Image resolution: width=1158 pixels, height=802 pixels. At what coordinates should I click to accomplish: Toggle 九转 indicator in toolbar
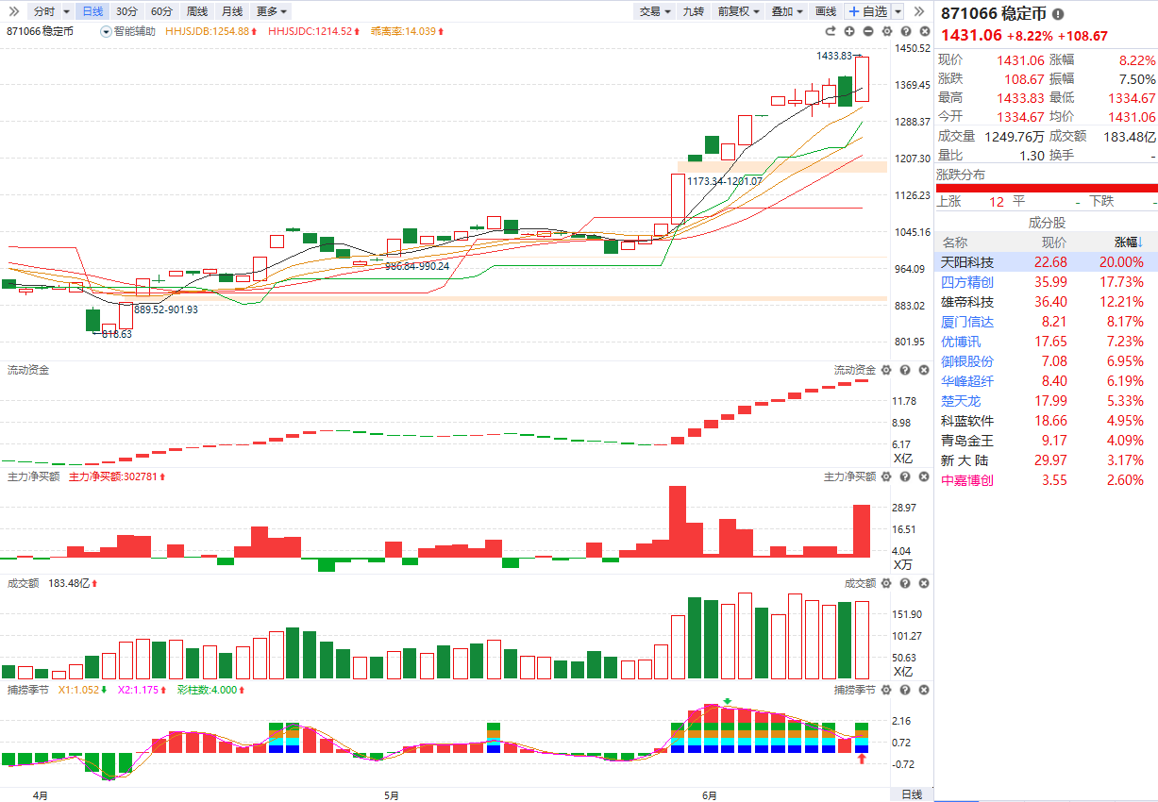click(693, 11)
